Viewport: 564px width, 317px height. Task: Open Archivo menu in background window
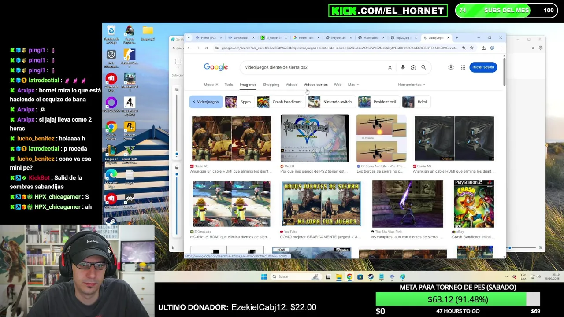point(178,48)
